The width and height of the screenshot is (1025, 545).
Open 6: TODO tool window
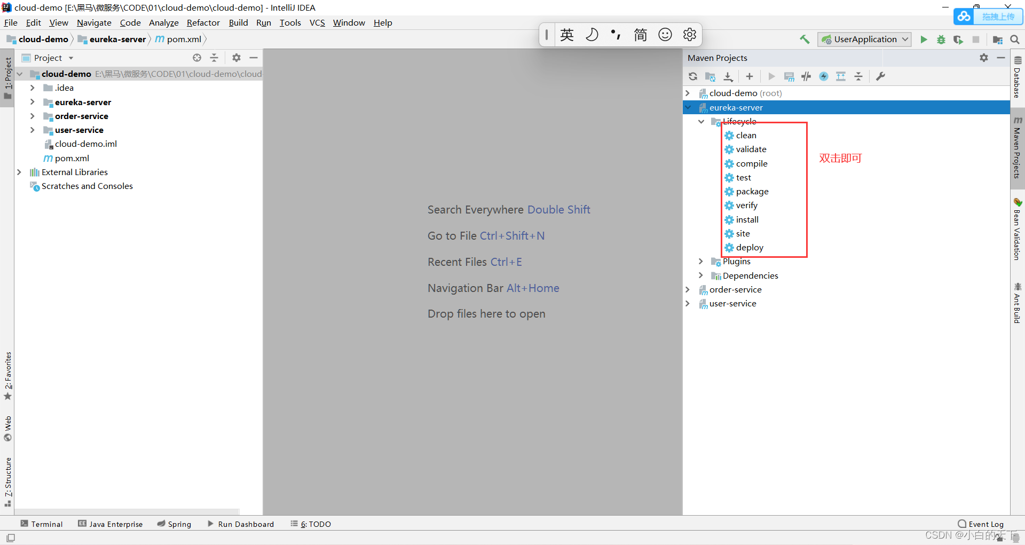coord(311,524)
